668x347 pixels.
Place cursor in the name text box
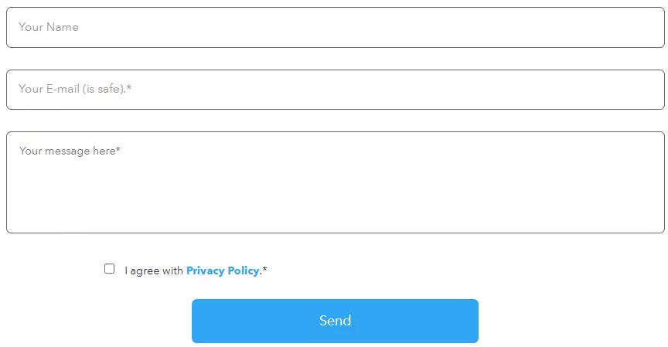tap(335, 27)
